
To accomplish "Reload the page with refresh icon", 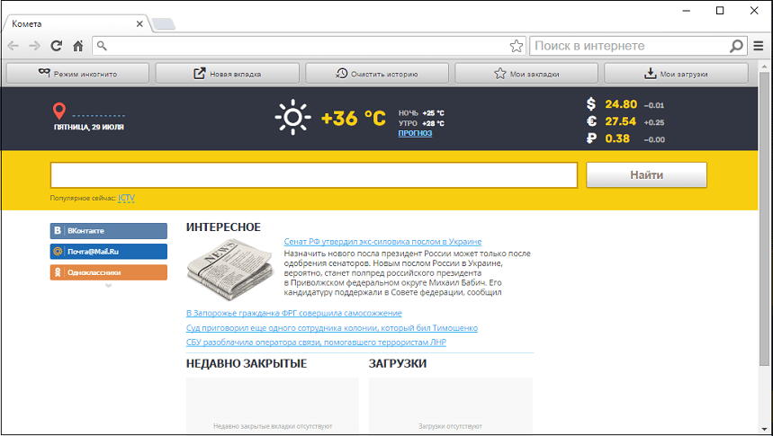I will tap(57, 46).
